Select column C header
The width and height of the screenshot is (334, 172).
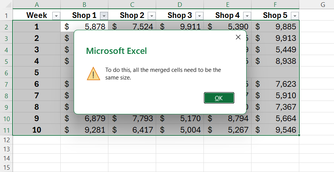click(x=132, y=5)
